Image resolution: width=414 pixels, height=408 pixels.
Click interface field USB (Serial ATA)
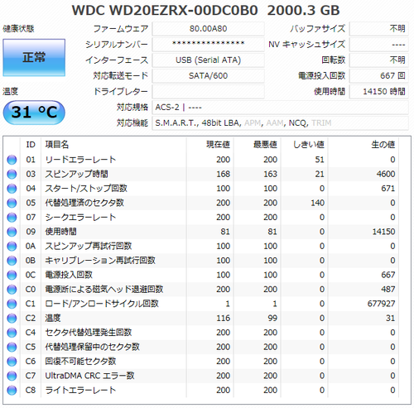208,60
